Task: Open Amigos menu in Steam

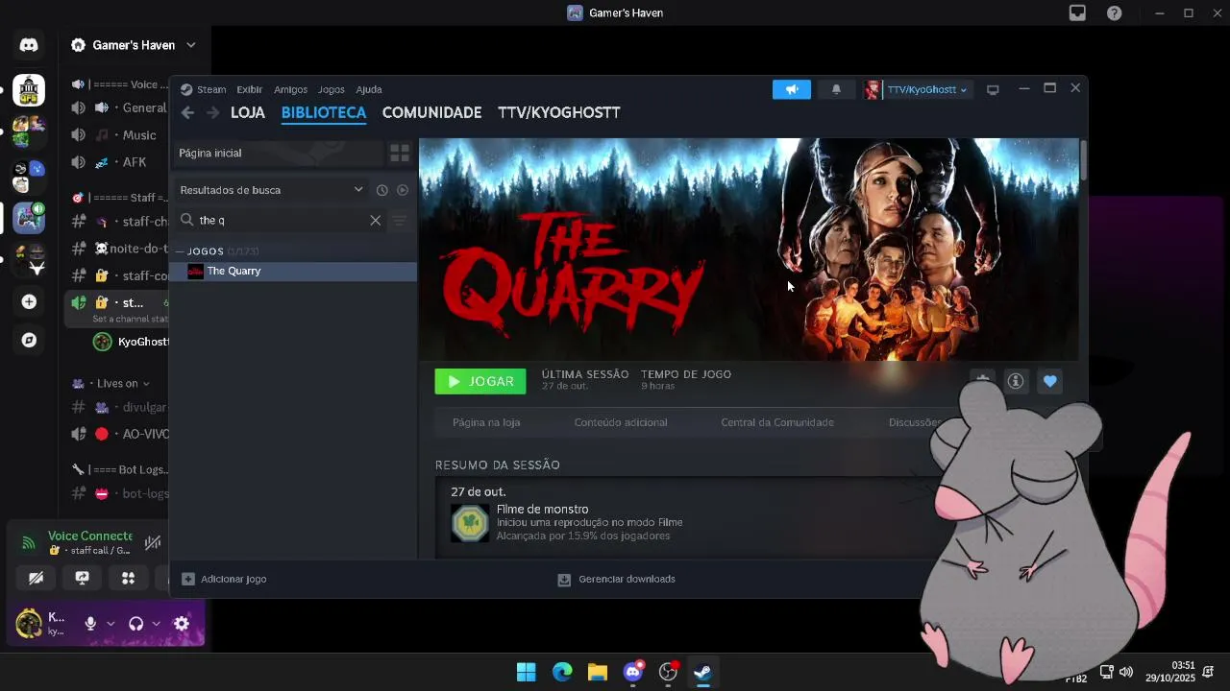Action: click(290, 89)
